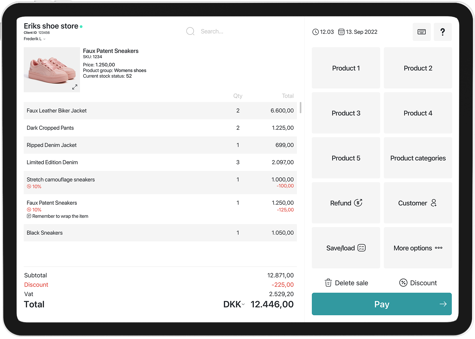Click the clock time icon

click(x=315, y=32)
